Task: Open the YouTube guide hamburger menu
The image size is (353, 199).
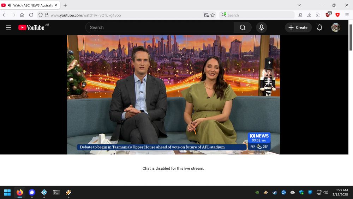Action: coord(8,27)
